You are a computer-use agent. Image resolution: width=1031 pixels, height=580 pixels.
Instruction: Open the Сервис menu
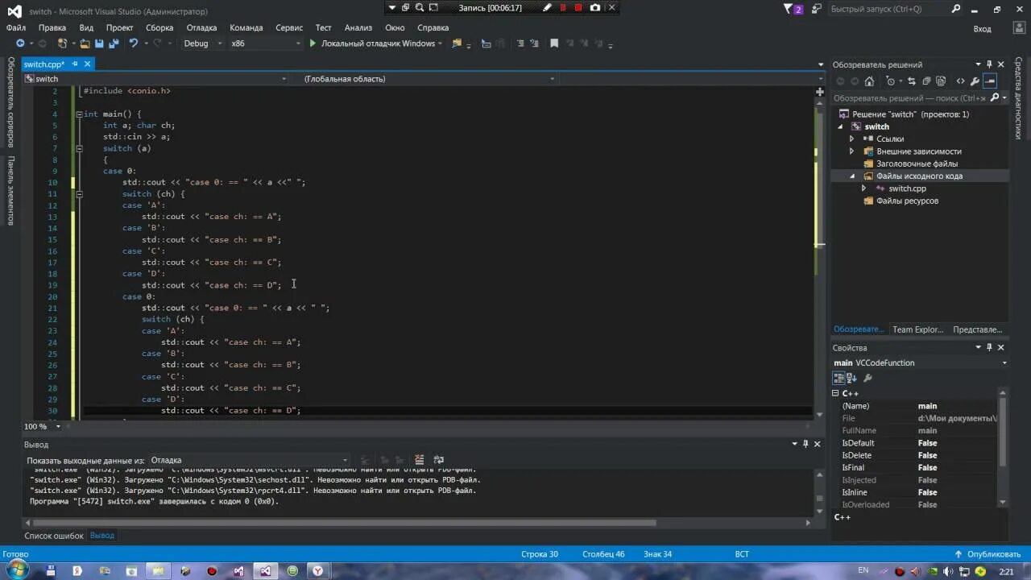(x=289, y=27)
